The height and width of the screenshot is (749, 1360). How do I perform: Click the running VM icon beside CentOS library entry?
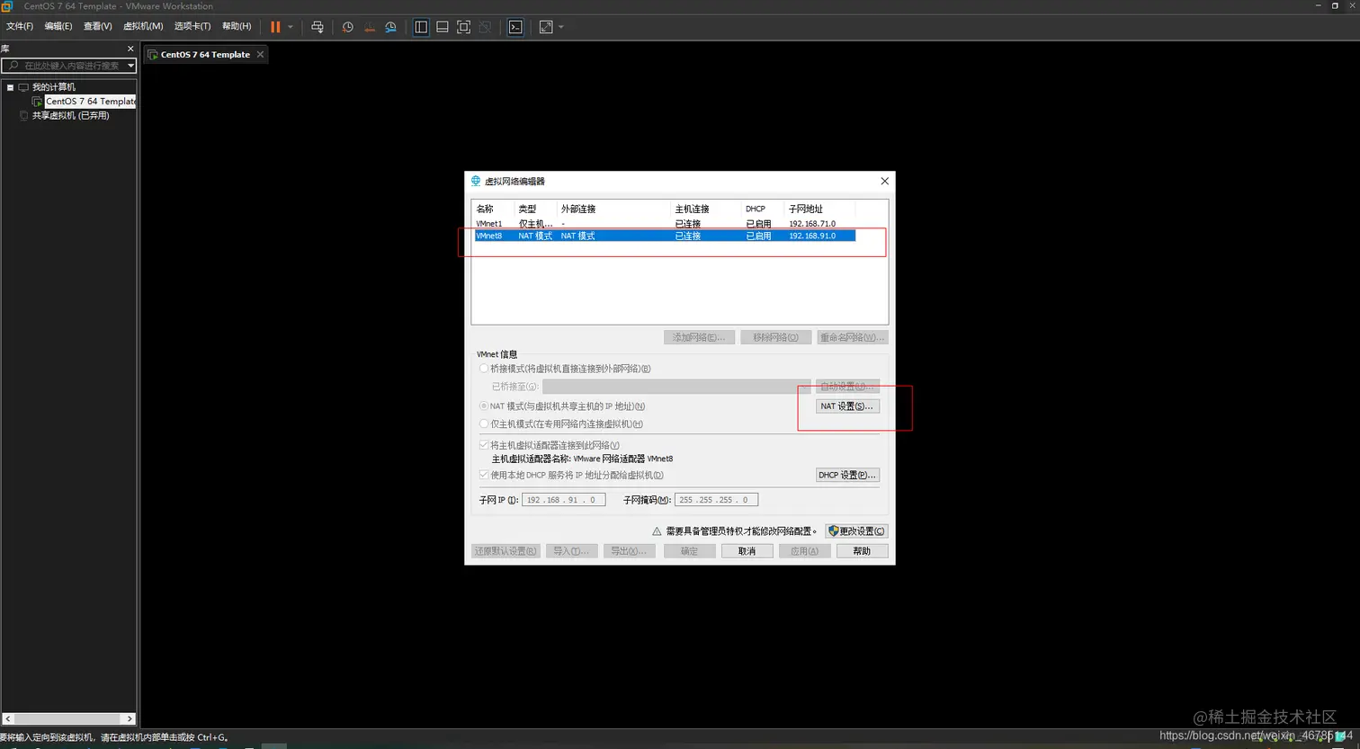point(38,102)
